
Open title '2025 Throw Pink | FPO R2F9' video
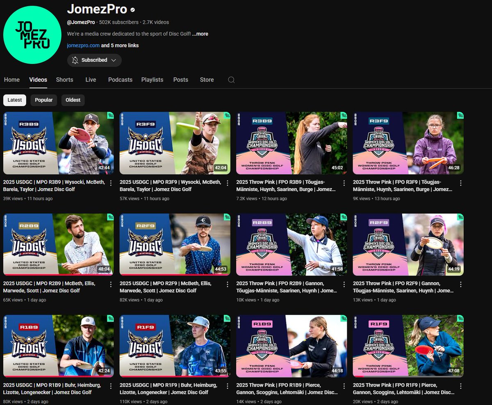403,287
